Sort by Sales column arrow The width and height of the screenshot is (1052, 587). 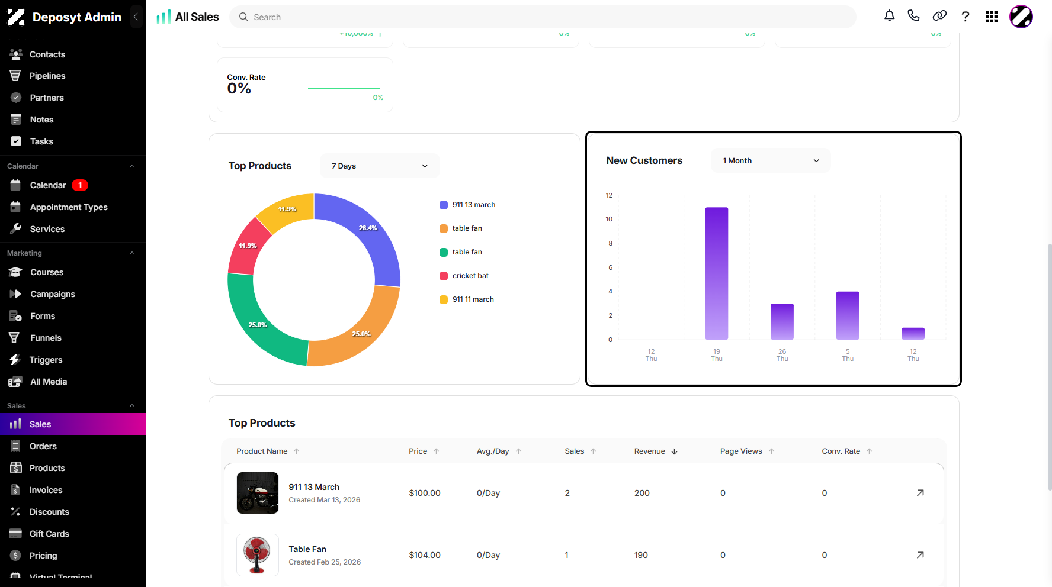(x=594, y=451)
